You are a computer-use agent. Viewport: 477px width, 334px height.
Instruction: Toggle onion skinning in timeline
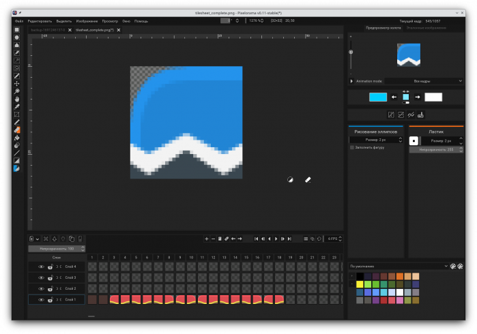coord(313,239)
